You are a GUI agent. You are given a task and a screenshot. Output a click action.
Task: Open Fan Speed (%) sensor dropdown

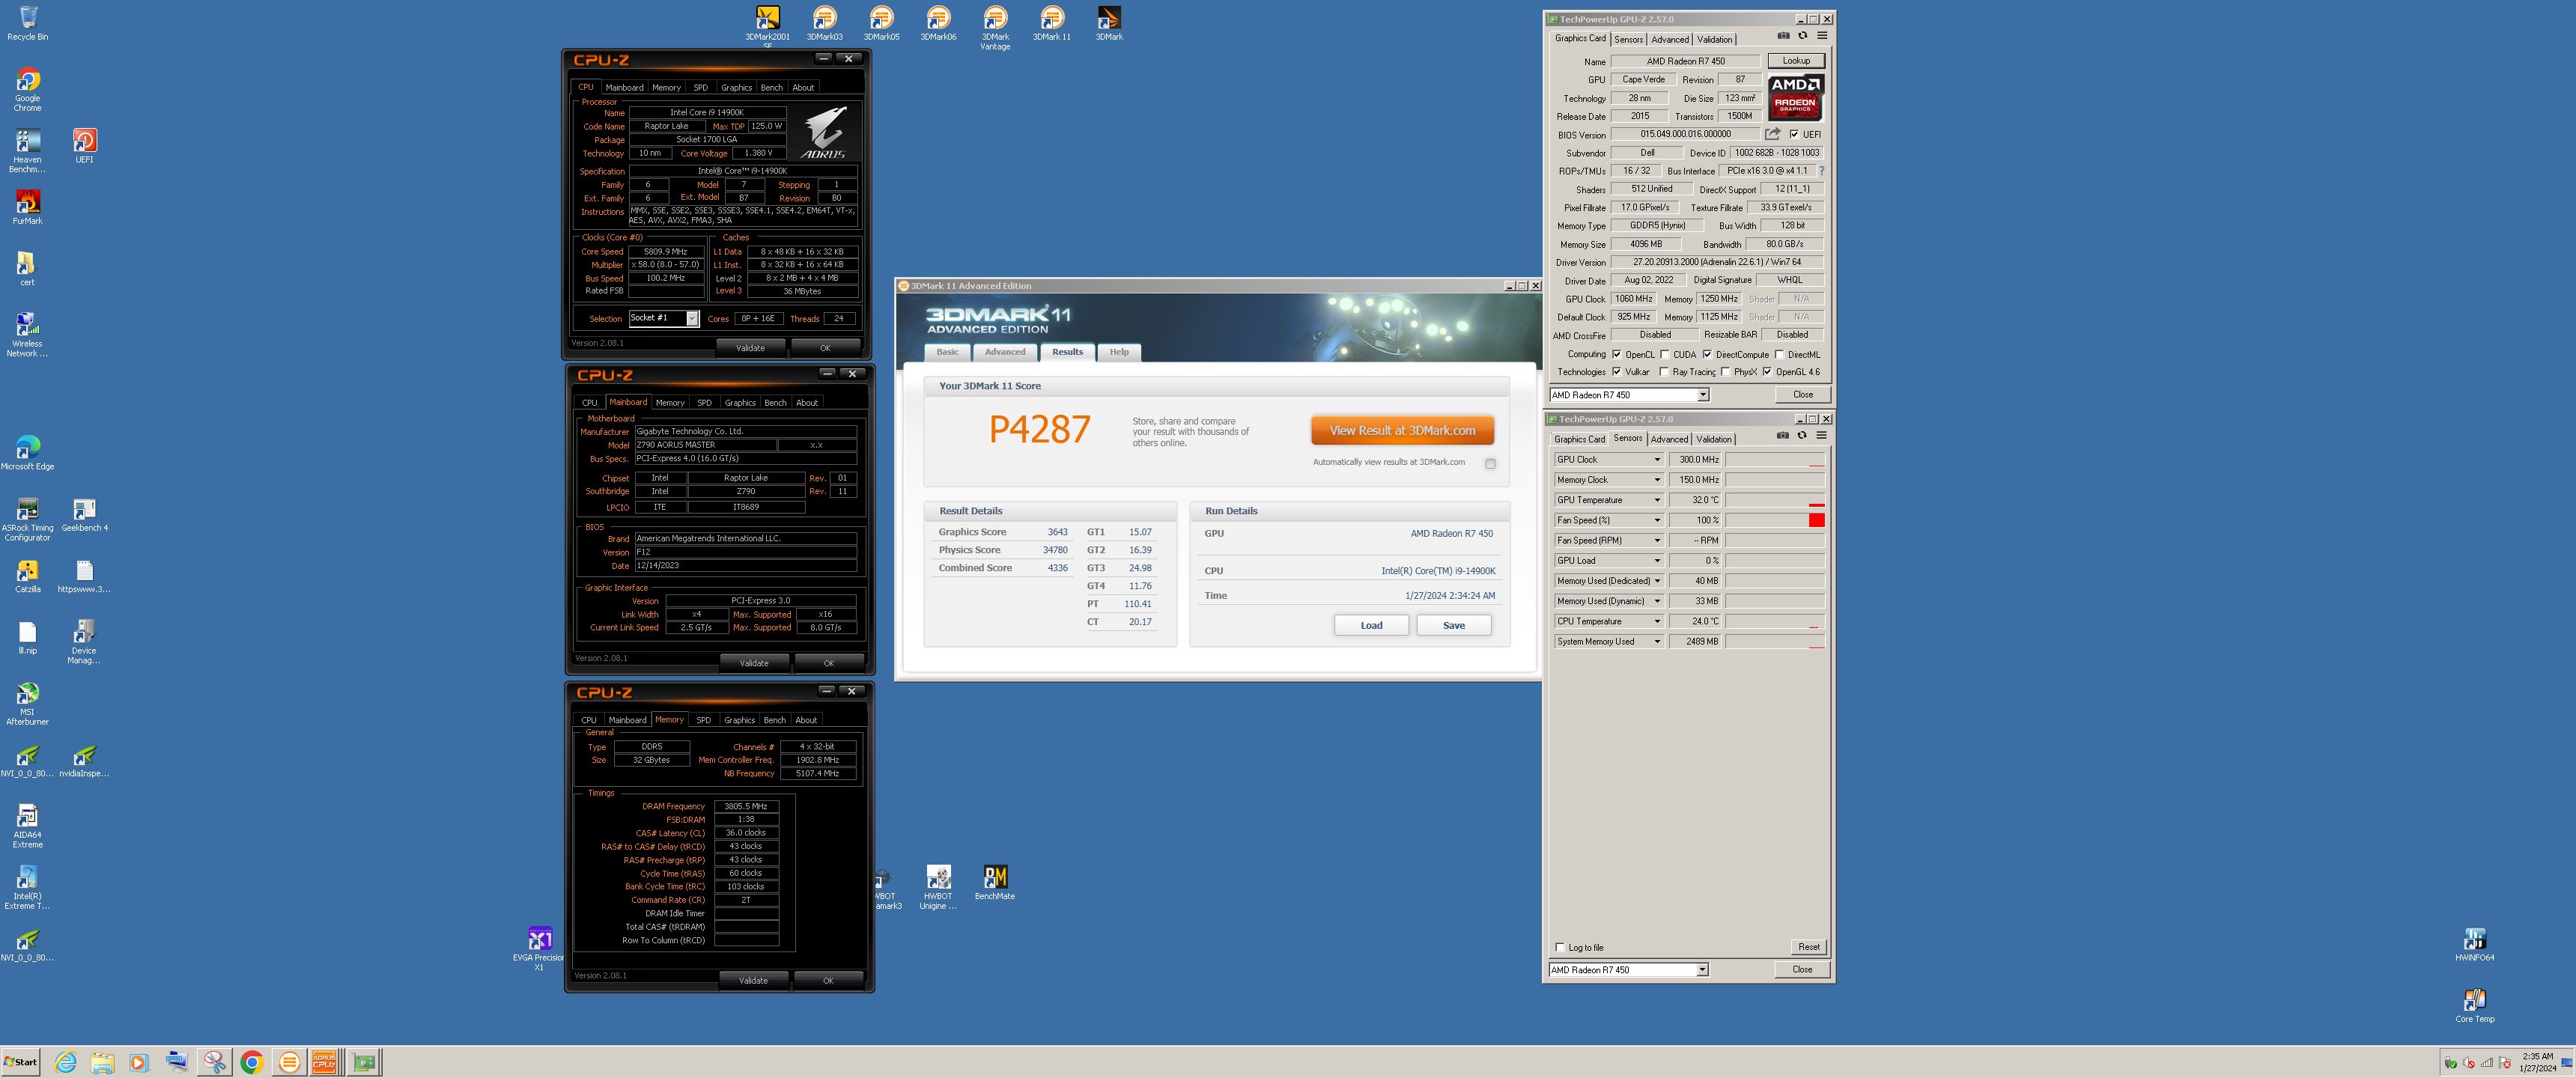[1656, 520]
